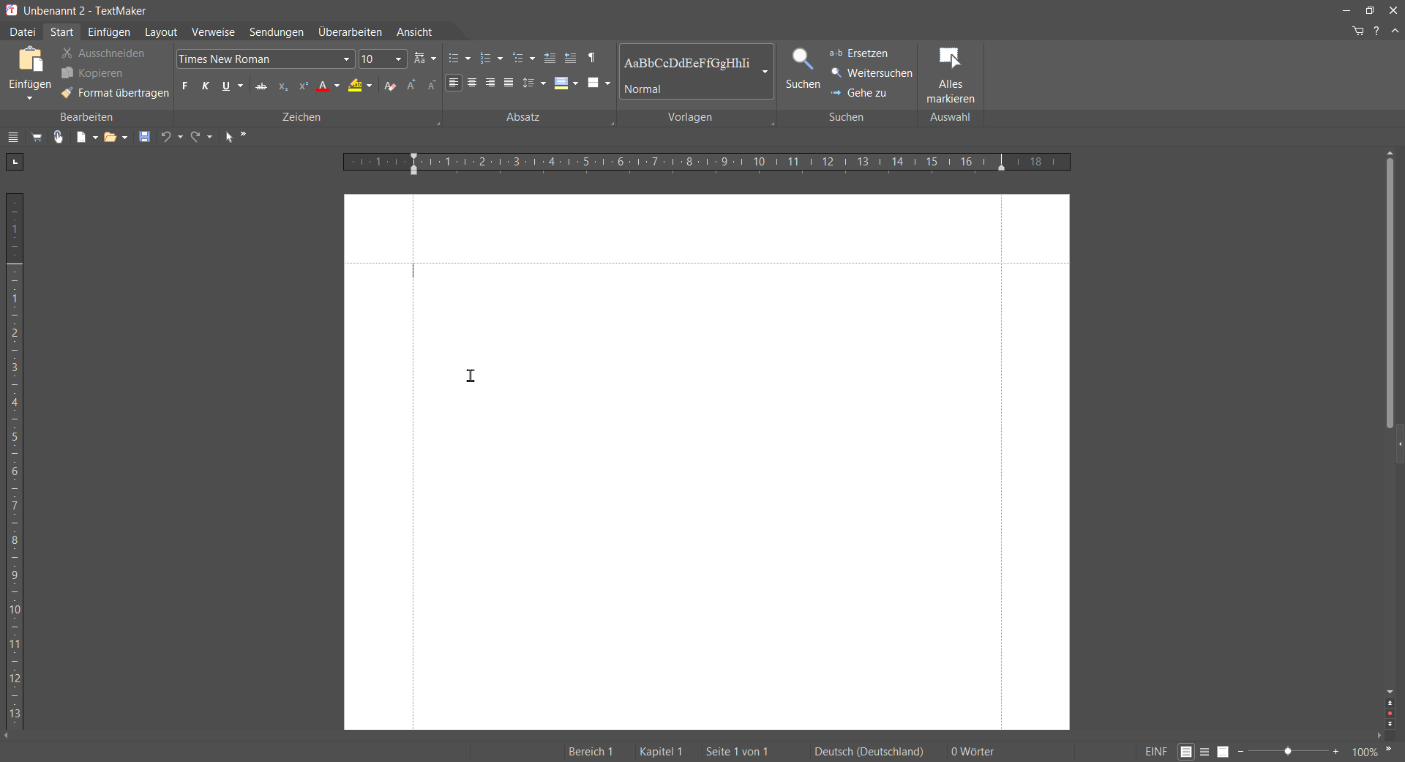Image resolution: width=1405 pixels, height=762 pixels.
Task: Switch to the Sendungen ribbon tab
Action: pyautogui.click(x=276, y=31)
